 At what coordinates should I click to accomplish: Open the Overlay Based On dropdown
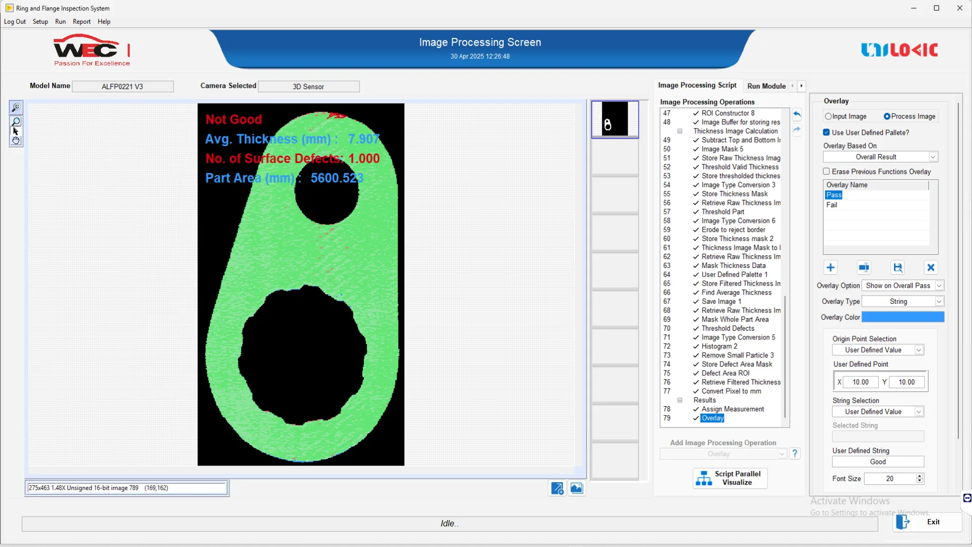pos(933,157)
